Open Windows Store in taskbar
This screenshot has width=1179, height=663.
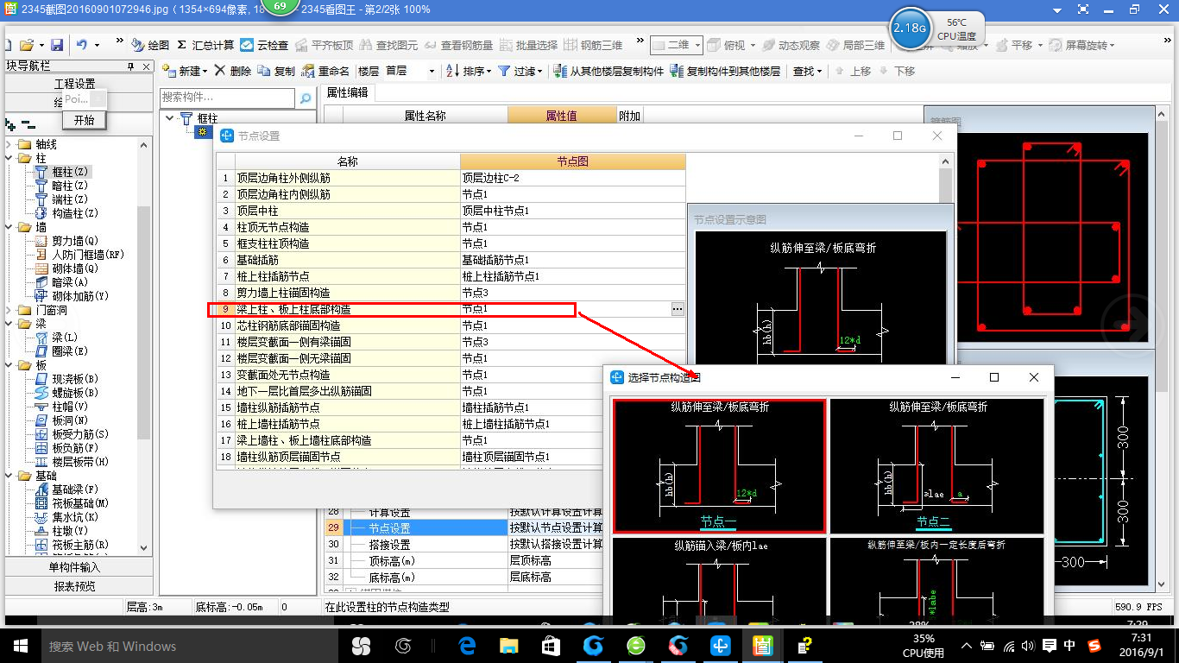551,646
